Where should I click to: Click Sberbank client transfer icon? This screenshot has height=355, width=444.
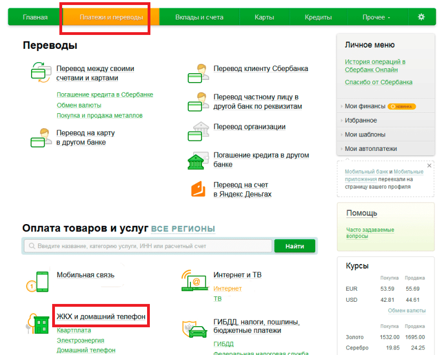(199, 73)
